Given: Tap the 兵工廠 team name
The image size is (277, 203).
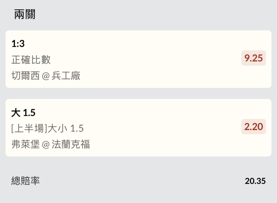Looking at the screenshot, I should click(x=66, y=76).
